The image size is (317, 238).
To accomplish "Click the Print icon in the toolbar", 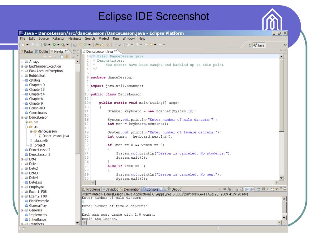I will click(37, 45).
